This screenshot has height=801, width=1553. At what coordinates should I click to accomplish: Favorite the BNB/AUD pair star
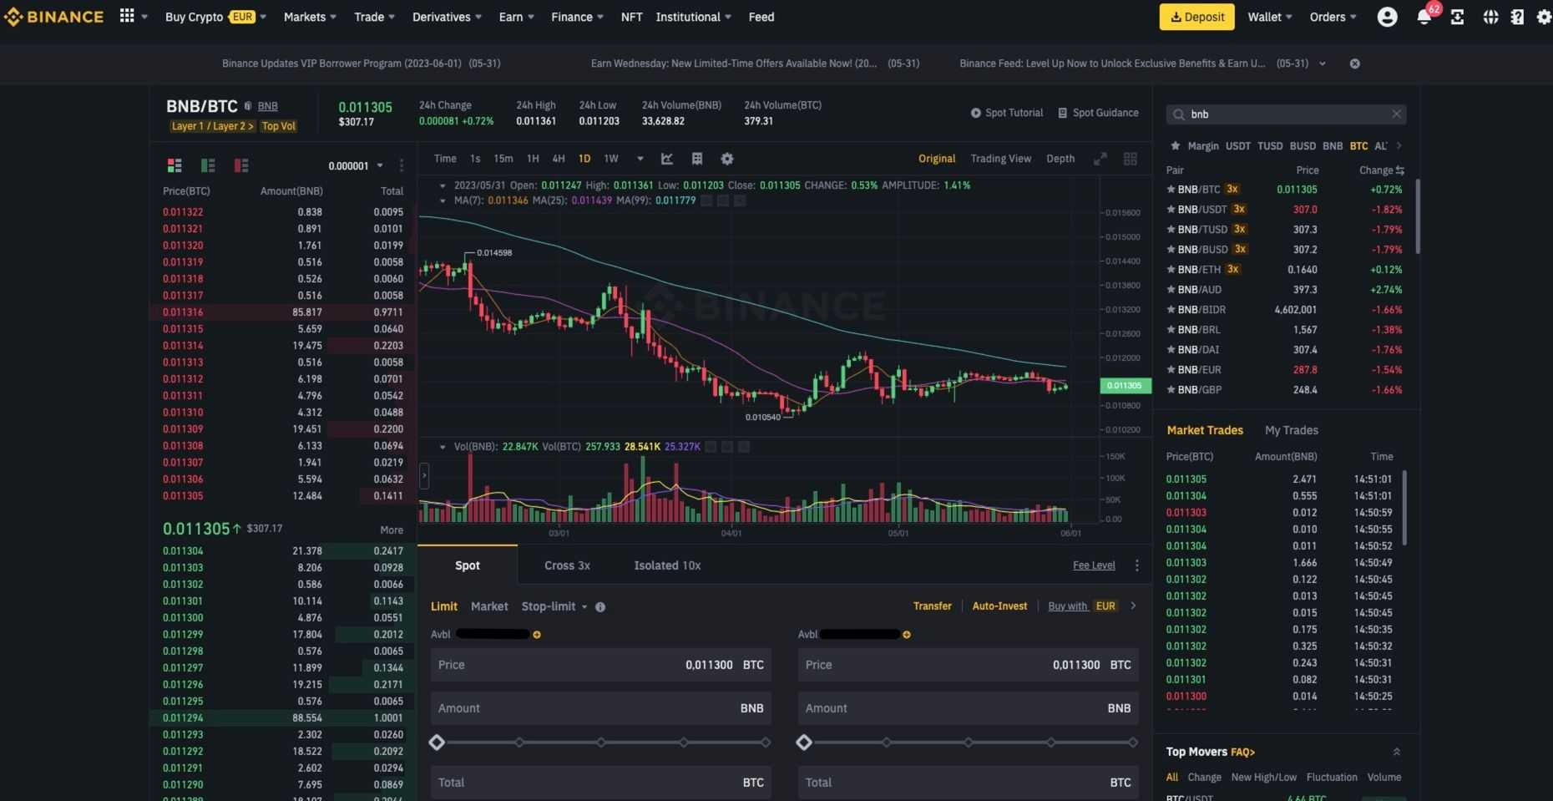pyautogui.click(x=1172, y=290)
